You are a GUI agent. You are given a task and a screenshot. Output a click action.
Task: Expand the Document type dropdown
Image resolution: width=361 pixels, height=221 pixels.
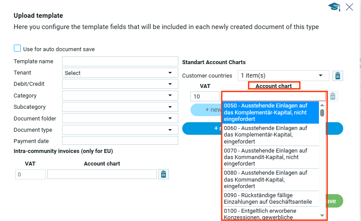tap(120, 130)
